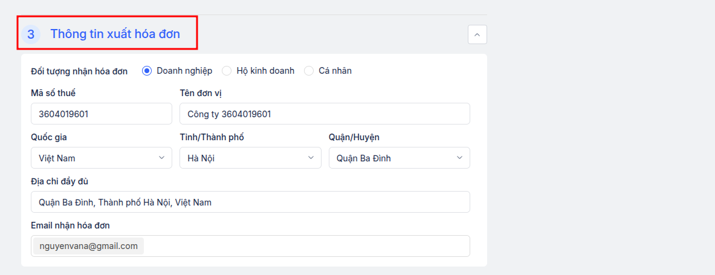The image size is (715, 275).
Task: Click the Mã số thuế input field
Action: [x=101, y=114]
